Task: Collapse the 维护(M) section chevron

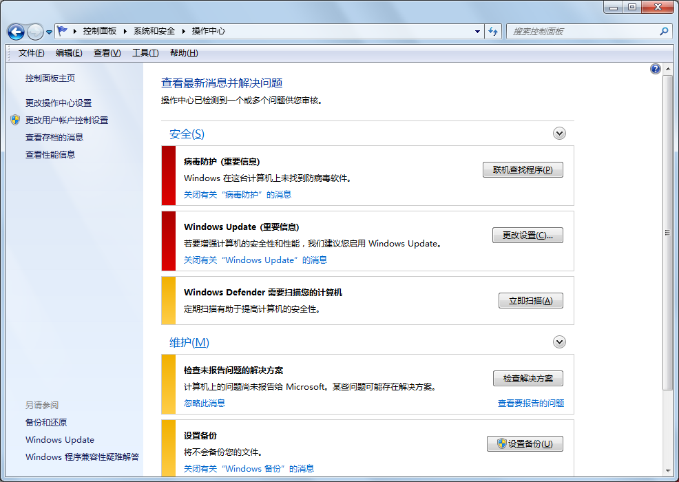Action: [559, 342]
